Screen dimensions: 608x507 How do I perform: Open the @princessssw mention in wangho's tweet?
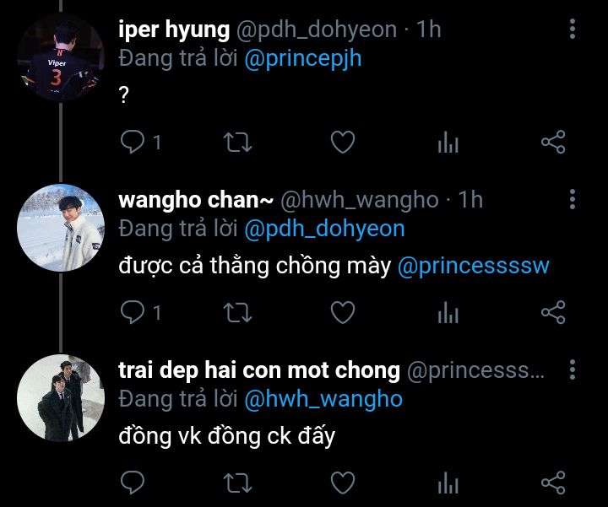coord(474,266)
